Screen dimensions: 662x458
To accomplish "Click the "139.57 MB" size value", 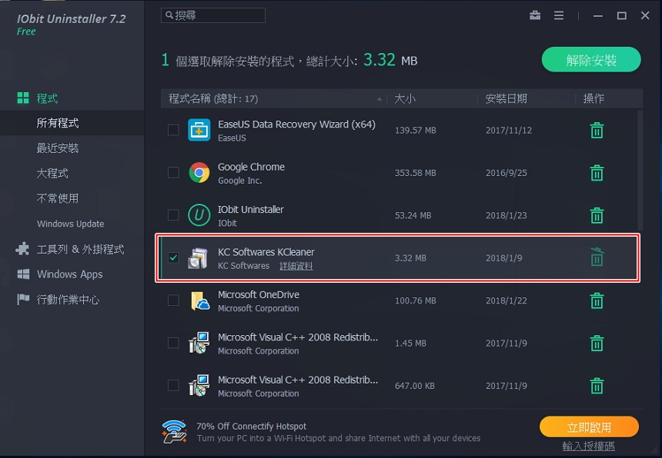I will (416, 131).
